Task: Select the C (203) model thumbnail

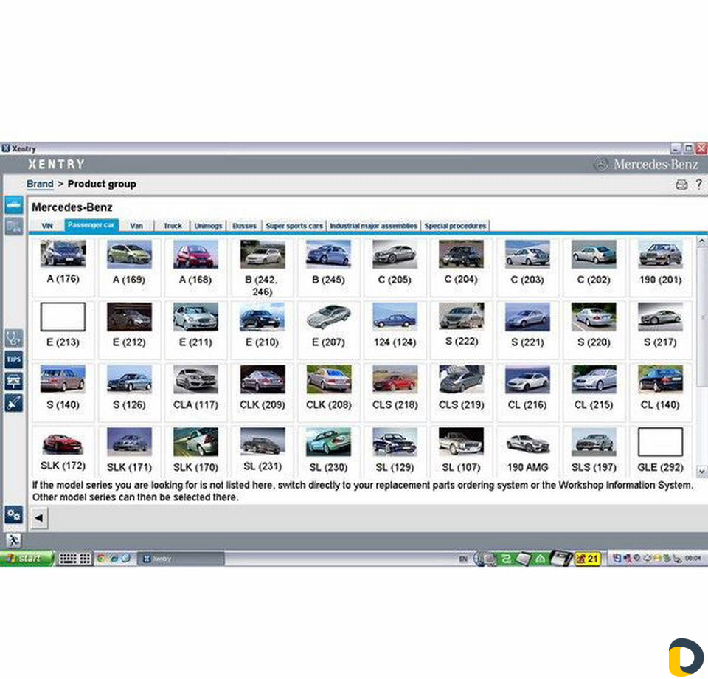Action: tap(527, 254)
